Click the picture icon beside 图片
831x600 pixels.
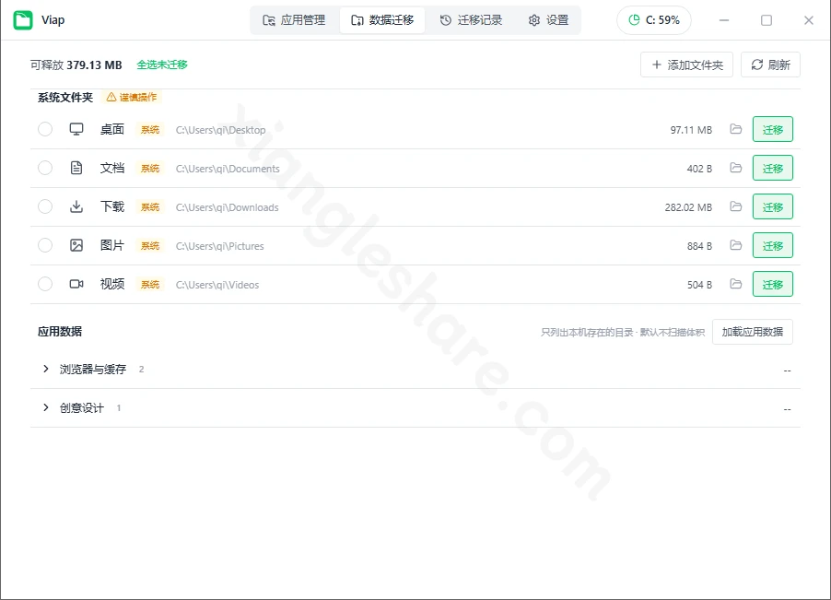[76, 245]
